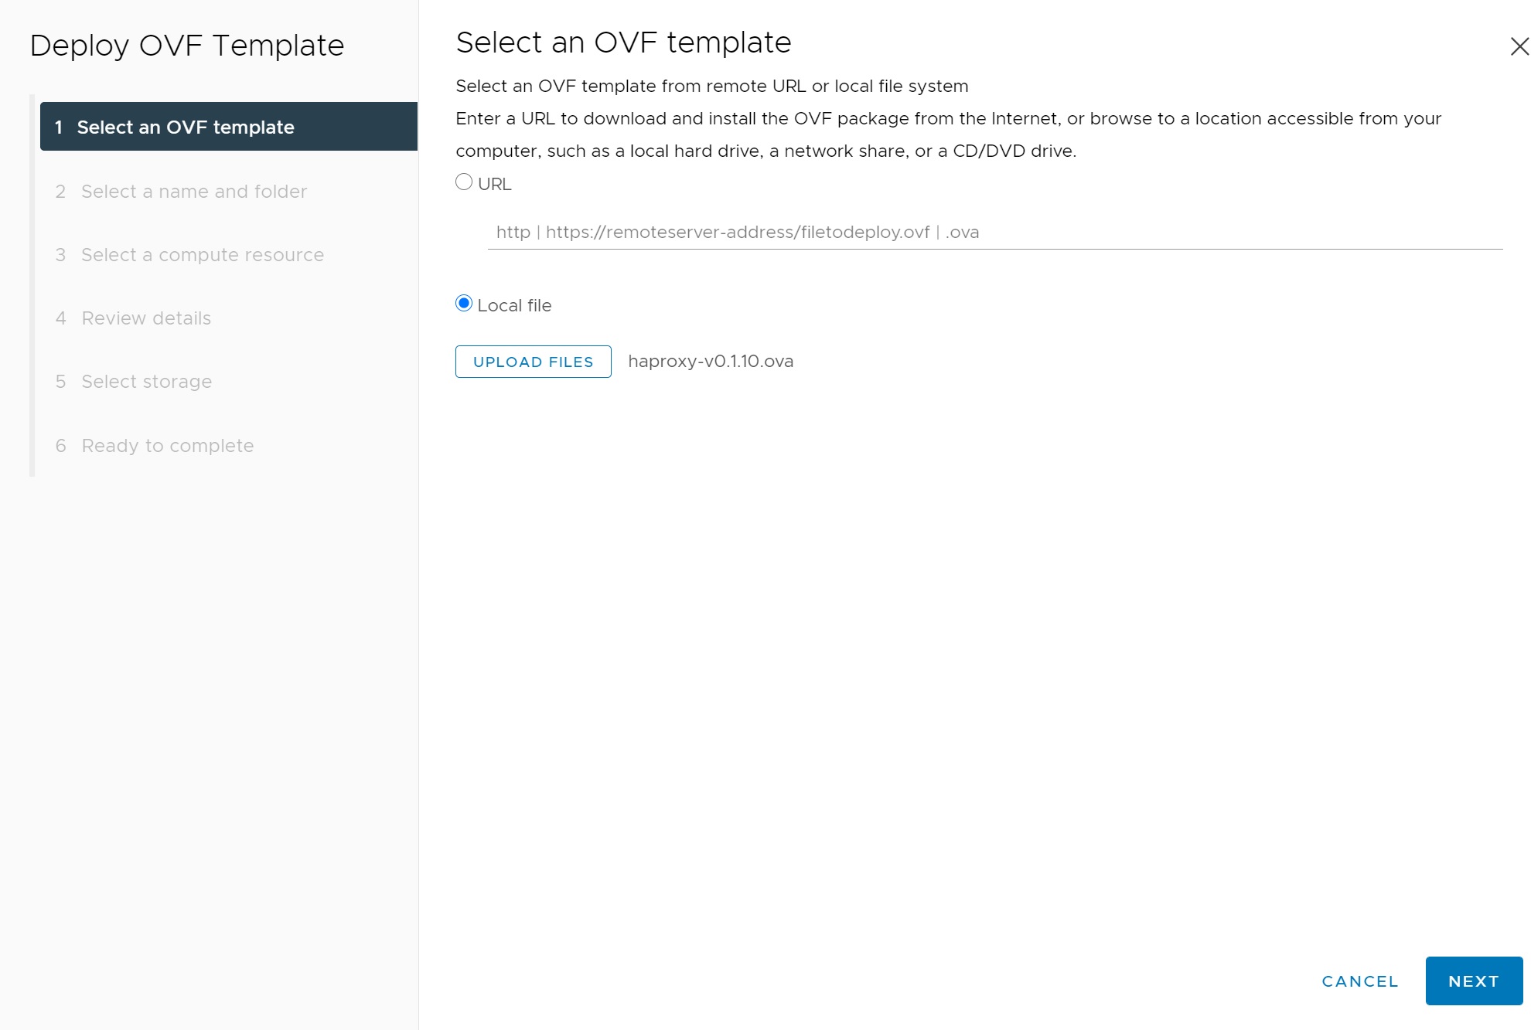
Task: Click the haproxy-v0.1.10.ova file name
Action: point(711,362)
